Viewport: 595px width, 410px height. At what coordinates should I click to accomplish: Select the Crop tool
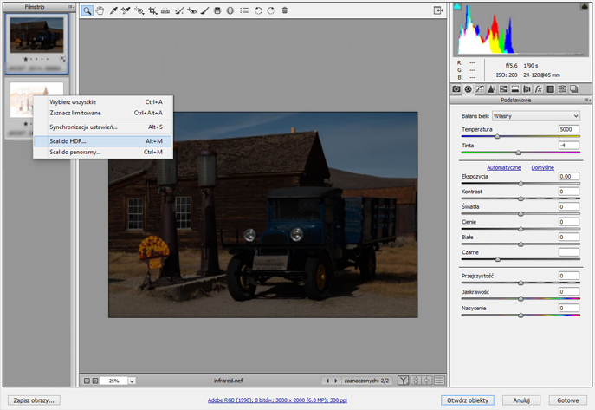(152, 11)
